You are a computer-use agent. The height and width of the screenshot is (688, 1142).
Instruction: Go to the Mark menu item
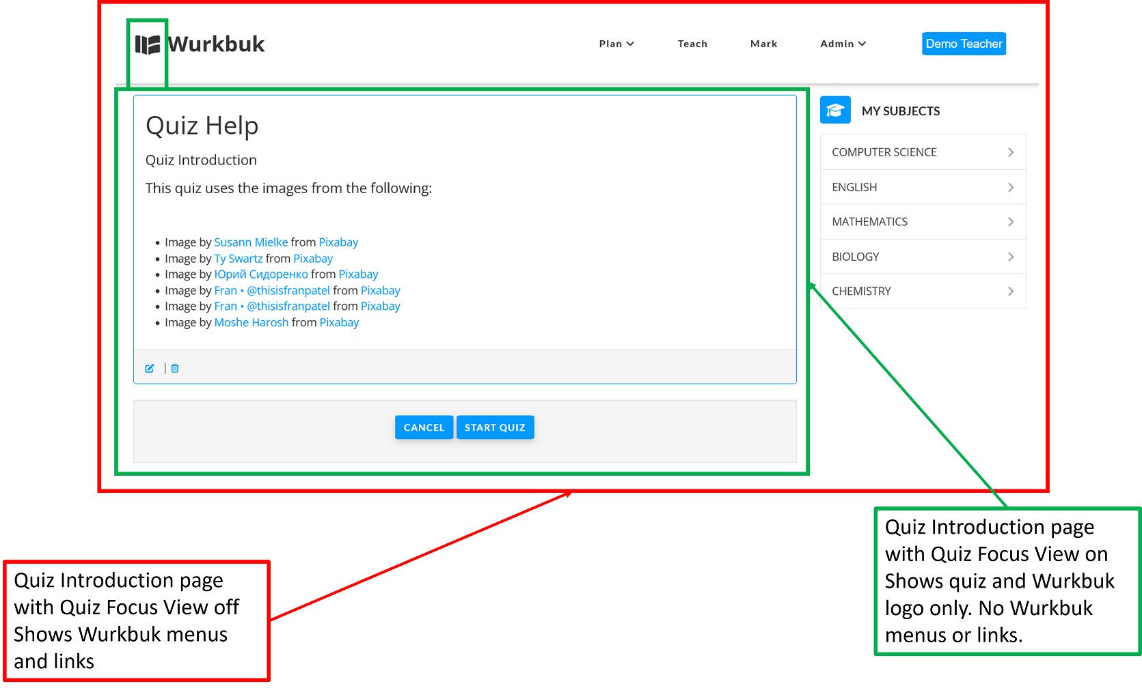(x=763, y=44)
